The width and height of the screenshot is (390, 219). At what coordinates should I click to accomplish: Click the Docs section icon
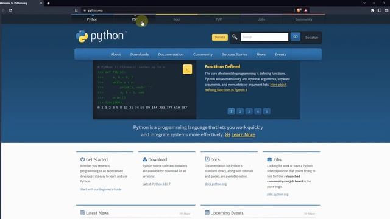(207, 159)
